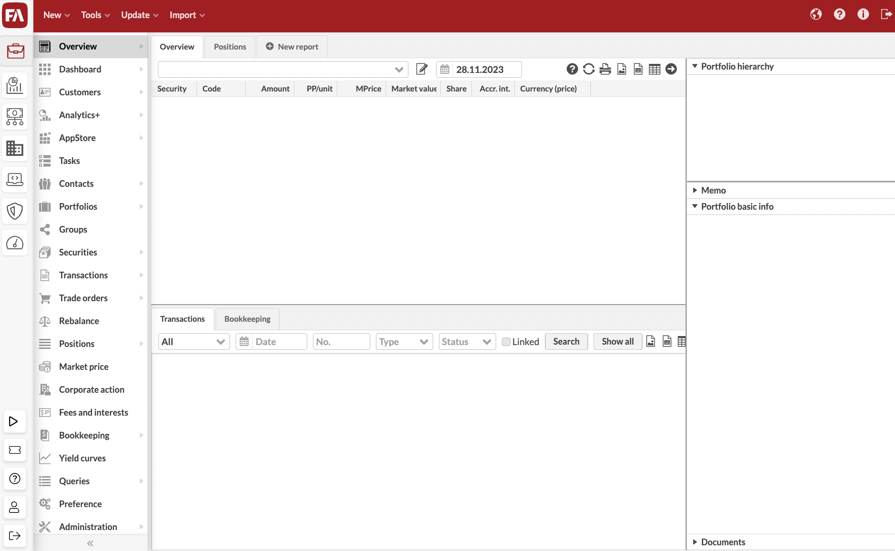This screenshot has height=551, width=895.
Task: Click the globe language icon in top bar
Action: click(x=816, y=14)
